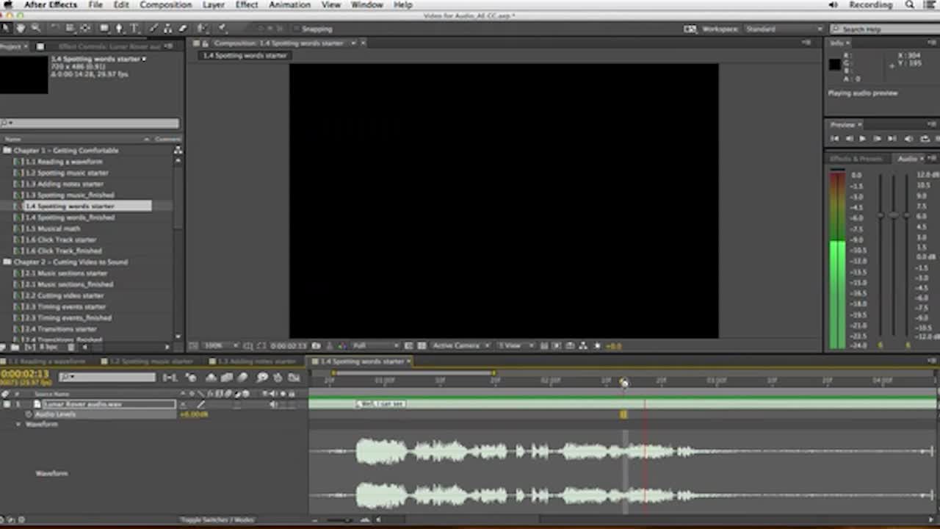Open Composition Mini-Flowchart in timeline
The width and height of the screenshot is (940, 529).
(170, 378)
